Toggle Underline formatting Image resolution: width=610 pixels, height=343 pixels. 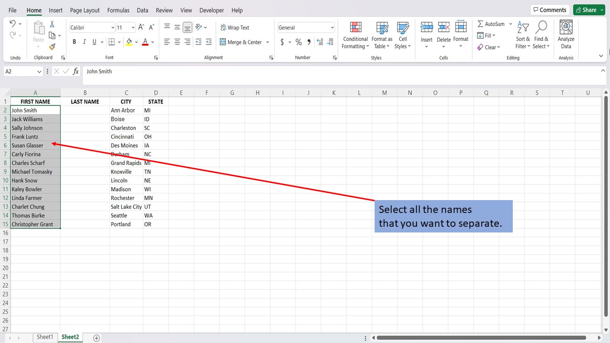pos(94,42)
